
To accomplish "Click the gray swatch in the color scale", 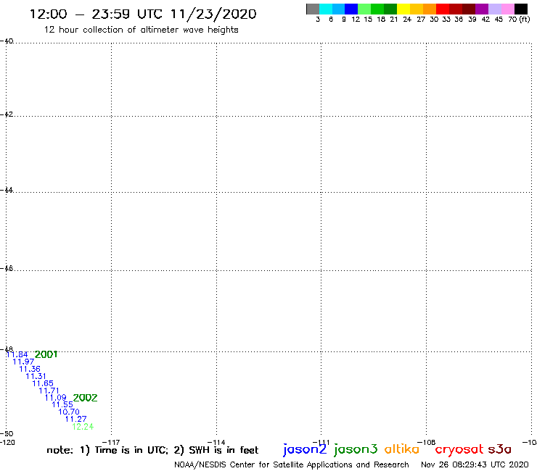I will (x=313, y=9).
